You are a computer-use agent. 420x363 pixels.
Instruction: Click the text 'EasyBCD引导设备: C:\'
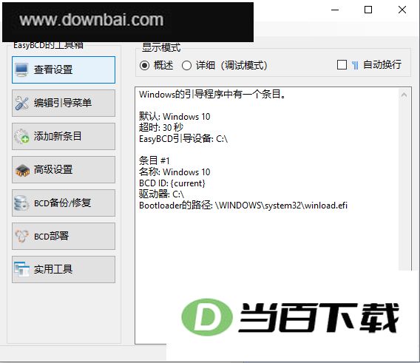(x=183, y=139)
